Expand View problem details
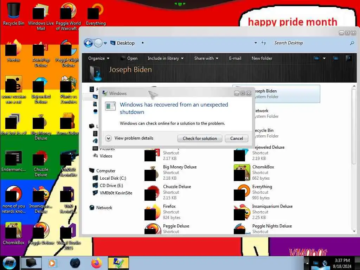The width and height of the screenshot is (360, 270). click(x=130, y=138)
